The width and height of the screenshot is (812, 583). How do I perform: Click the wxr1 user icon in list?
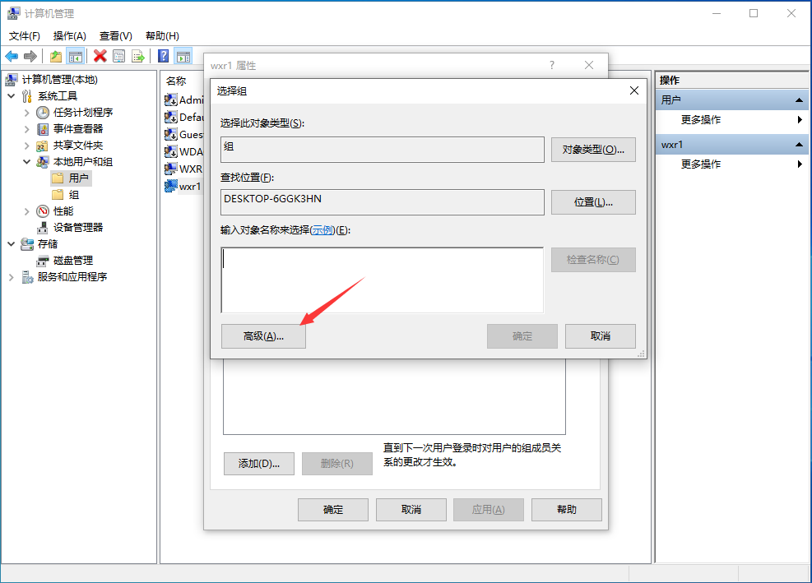pos(171,186)
